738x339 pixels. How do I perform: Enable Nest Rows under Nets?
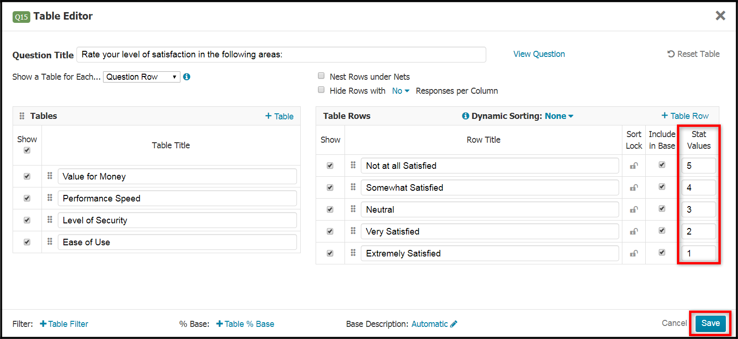tap(321, 76)
